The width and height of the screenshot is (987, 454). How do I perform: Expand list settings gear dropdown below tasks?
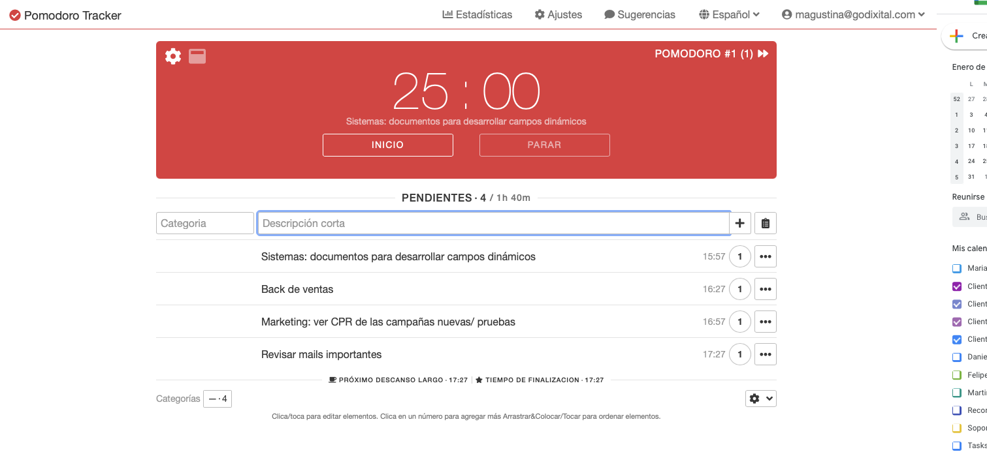pos(760,399)
